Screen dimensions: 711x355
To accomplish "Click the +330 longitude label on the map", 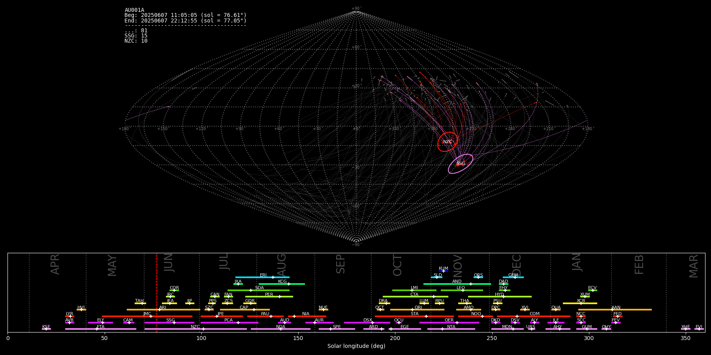I will [x=394, y=129].
